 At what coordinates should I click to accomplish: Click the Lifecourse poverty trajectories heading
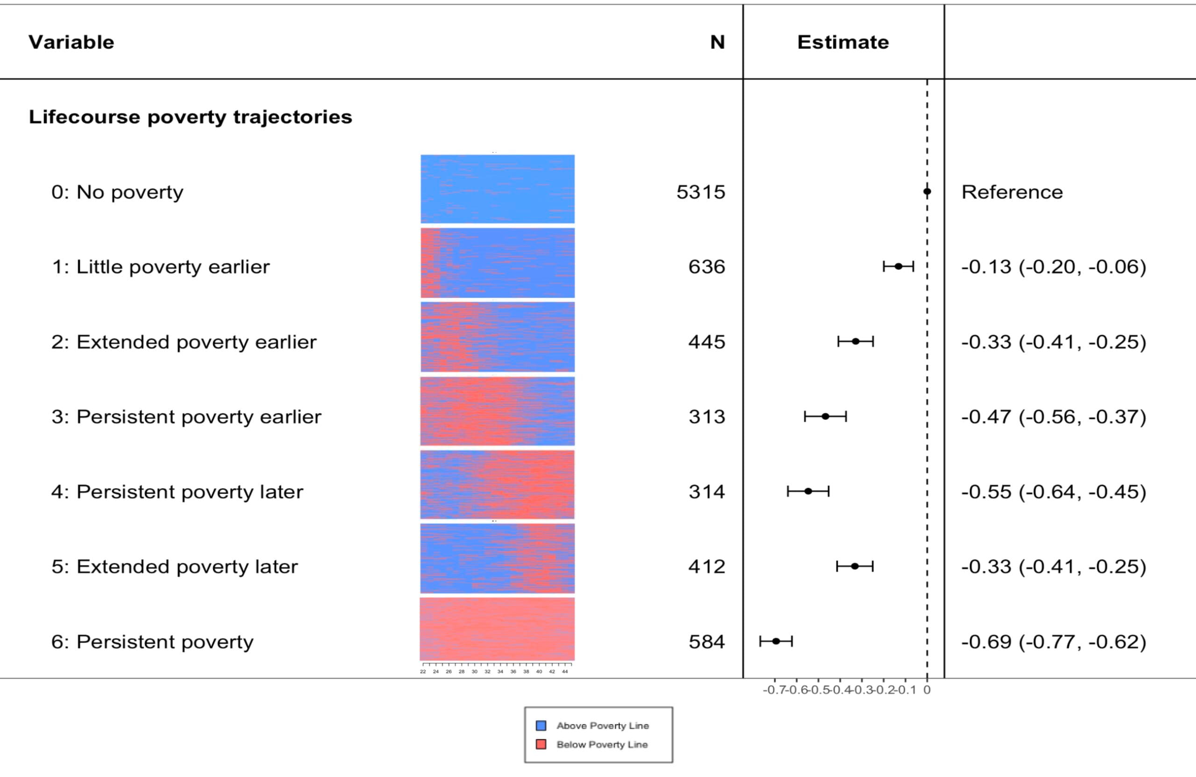(191, 117)
